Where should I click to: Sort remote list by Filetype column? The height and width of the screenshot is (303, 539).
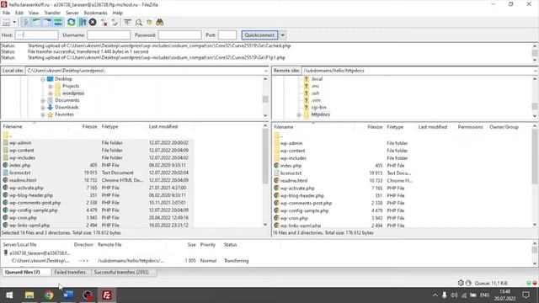(x=395, y=127)
